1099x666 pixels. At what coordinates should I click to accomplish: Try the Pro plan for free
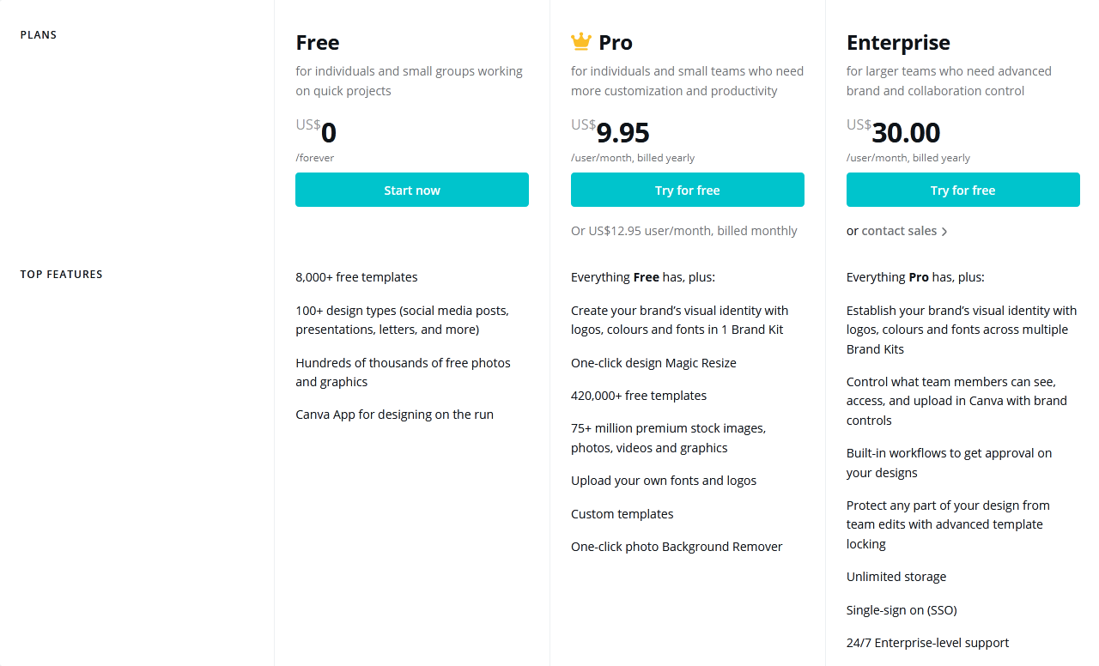pos(688,190)
